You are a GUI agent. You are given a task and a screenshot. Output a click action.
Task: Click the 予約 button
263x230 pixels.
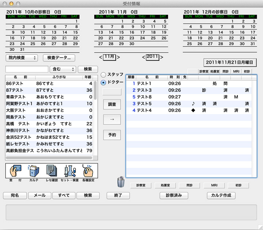(112, 135)
